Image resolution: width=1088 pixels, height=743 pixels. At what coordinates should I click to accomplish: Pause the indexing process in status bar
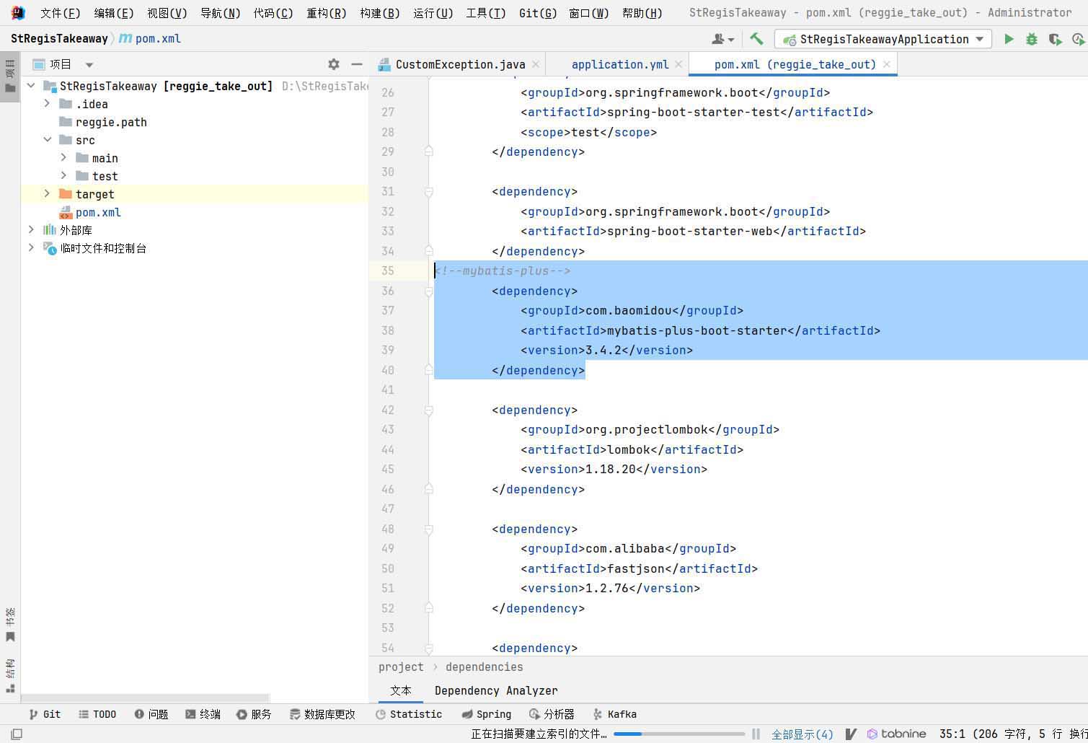pyautogui.click(x=756, y=734)
